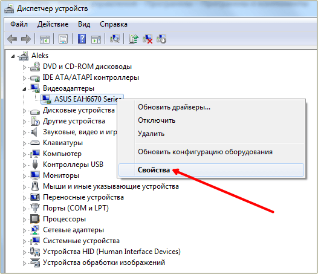Click the Uninstall device red X icon

coord(148,39)
